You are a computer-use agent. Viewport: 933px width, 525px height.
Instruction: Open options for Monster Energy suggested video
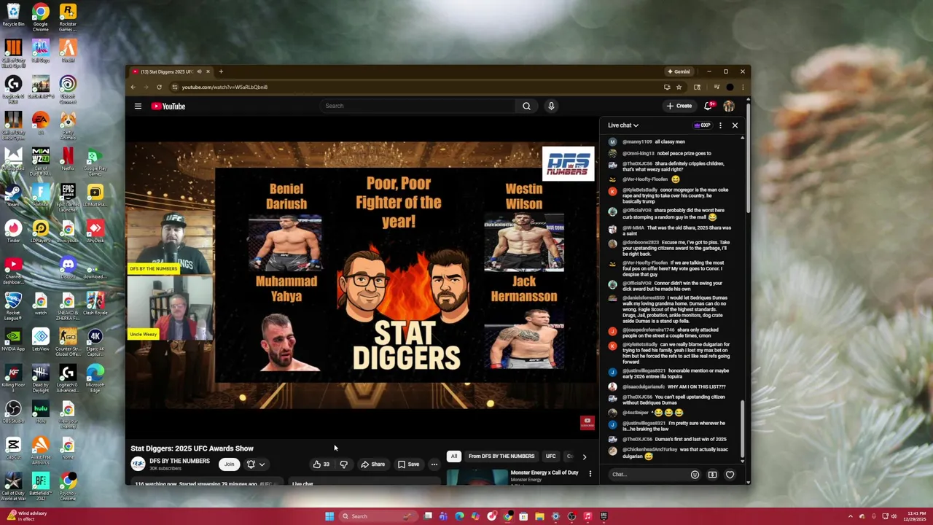tap(590, 474)
